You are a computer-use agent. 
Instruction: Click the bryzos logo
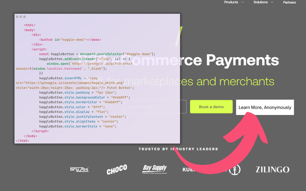pyautogui.click(x=80, y=169)
